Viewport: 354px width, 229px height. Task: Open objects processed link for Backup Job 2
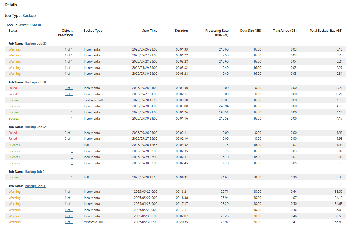click(72, 177)
